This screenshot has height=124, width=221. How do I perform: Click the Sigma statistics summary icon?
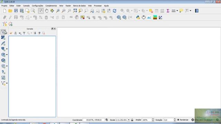(x=168, y=11)
